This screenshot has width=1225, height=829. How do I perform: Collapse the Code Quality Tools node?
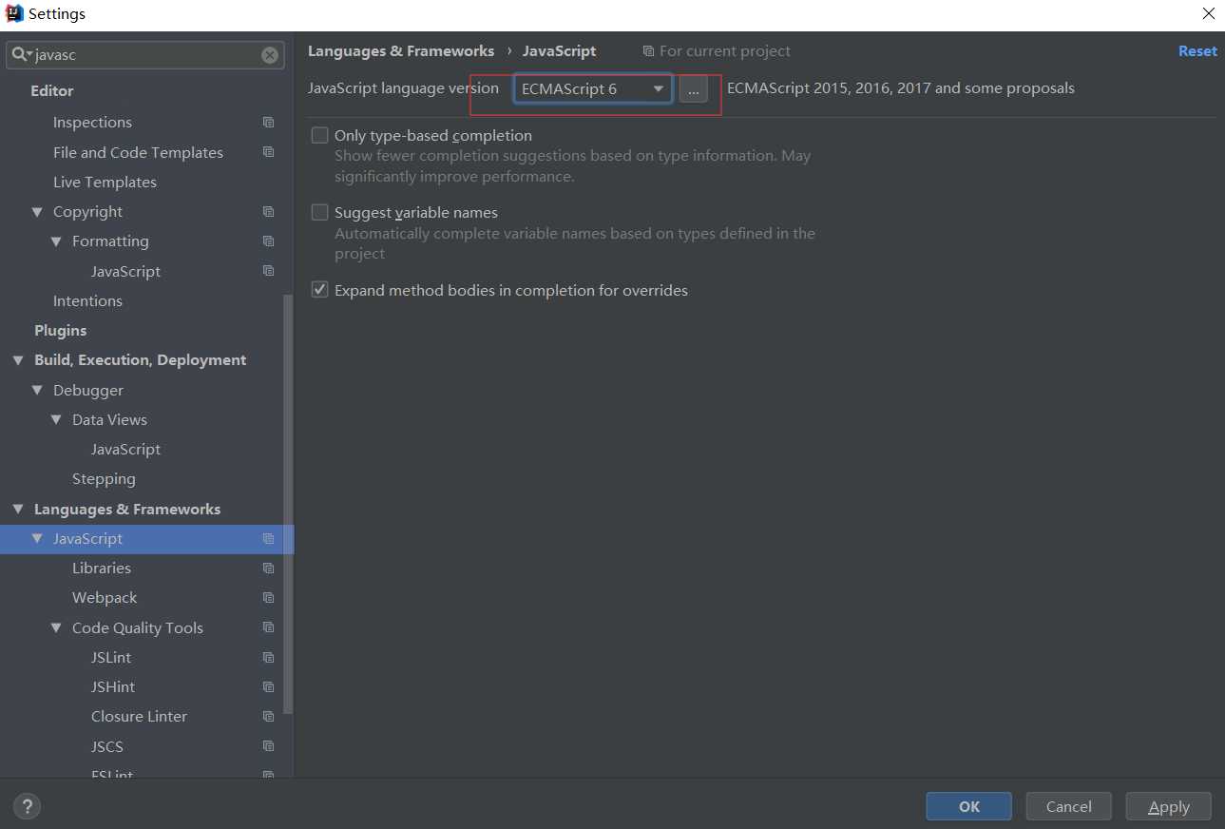[56, 628]
